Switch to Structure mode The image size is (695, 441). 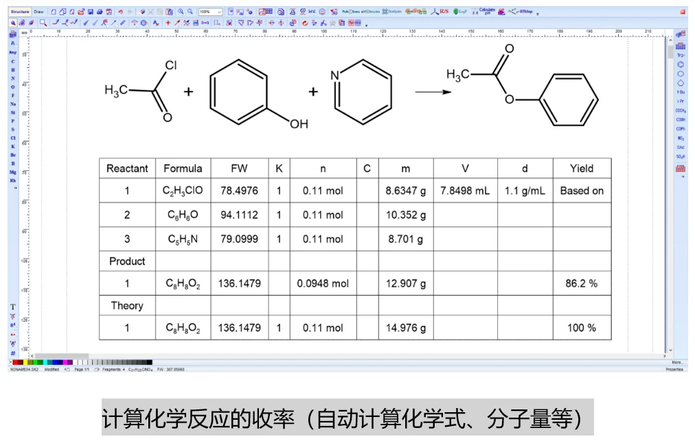click(x=19, y=12)
